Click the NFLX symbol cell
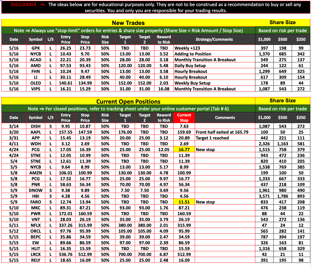 coord(36,225)
